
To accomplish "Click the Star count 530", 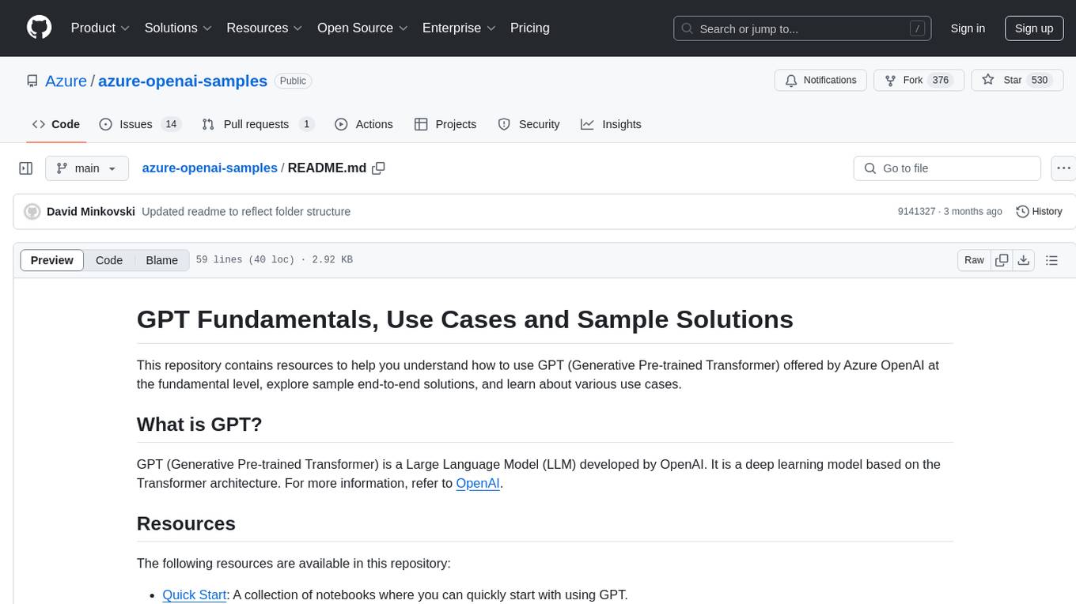I will pos(1039,81).
